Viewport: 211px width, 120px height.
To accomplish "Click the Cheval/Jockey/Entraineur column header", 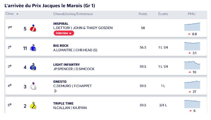I will pyautogui.click(x=73, y=14).
